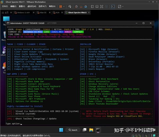This screenshot has width=159, height=137.
Task: Click the taskbar Search box
Action: pos(73,130)
